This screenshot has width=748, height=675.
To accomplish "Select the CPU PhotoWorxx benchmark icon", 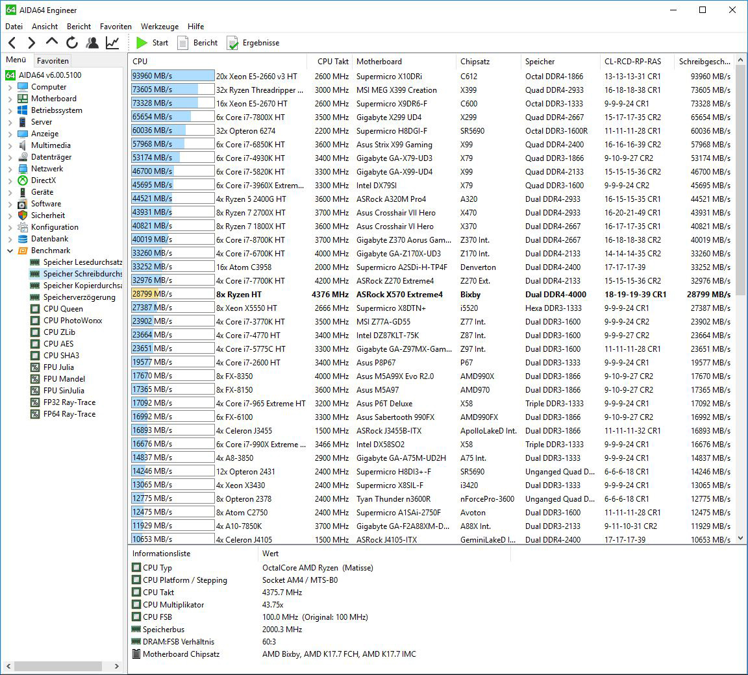I will 35,321.
